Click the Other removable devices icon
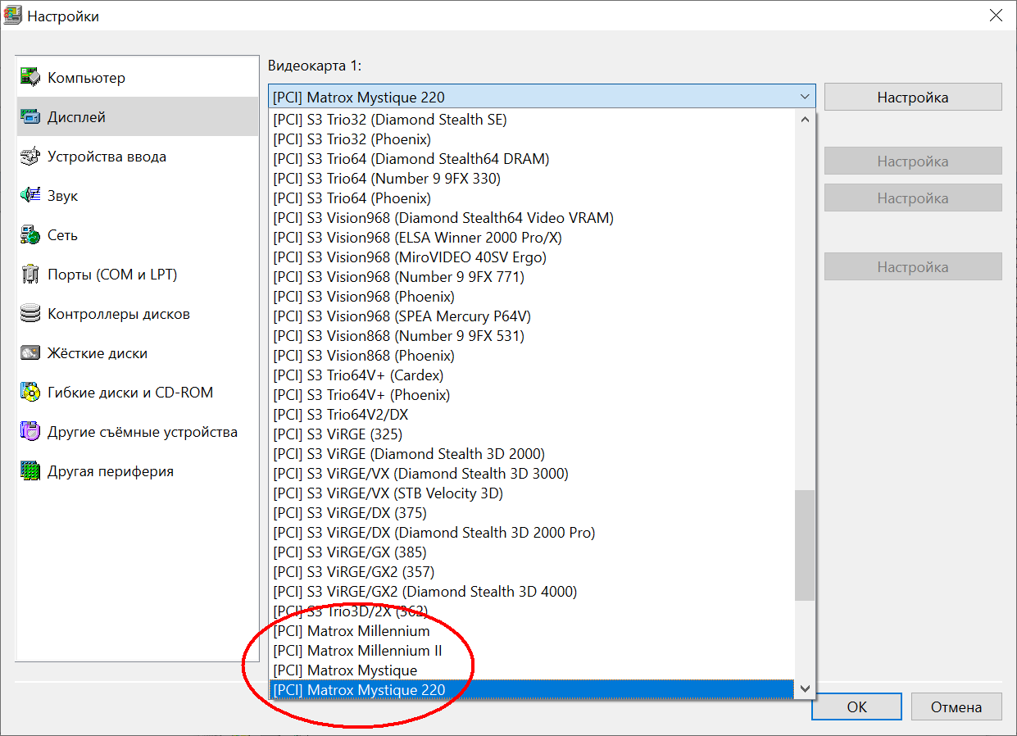This screenshot has height=736, width=1017. point(30,432)
